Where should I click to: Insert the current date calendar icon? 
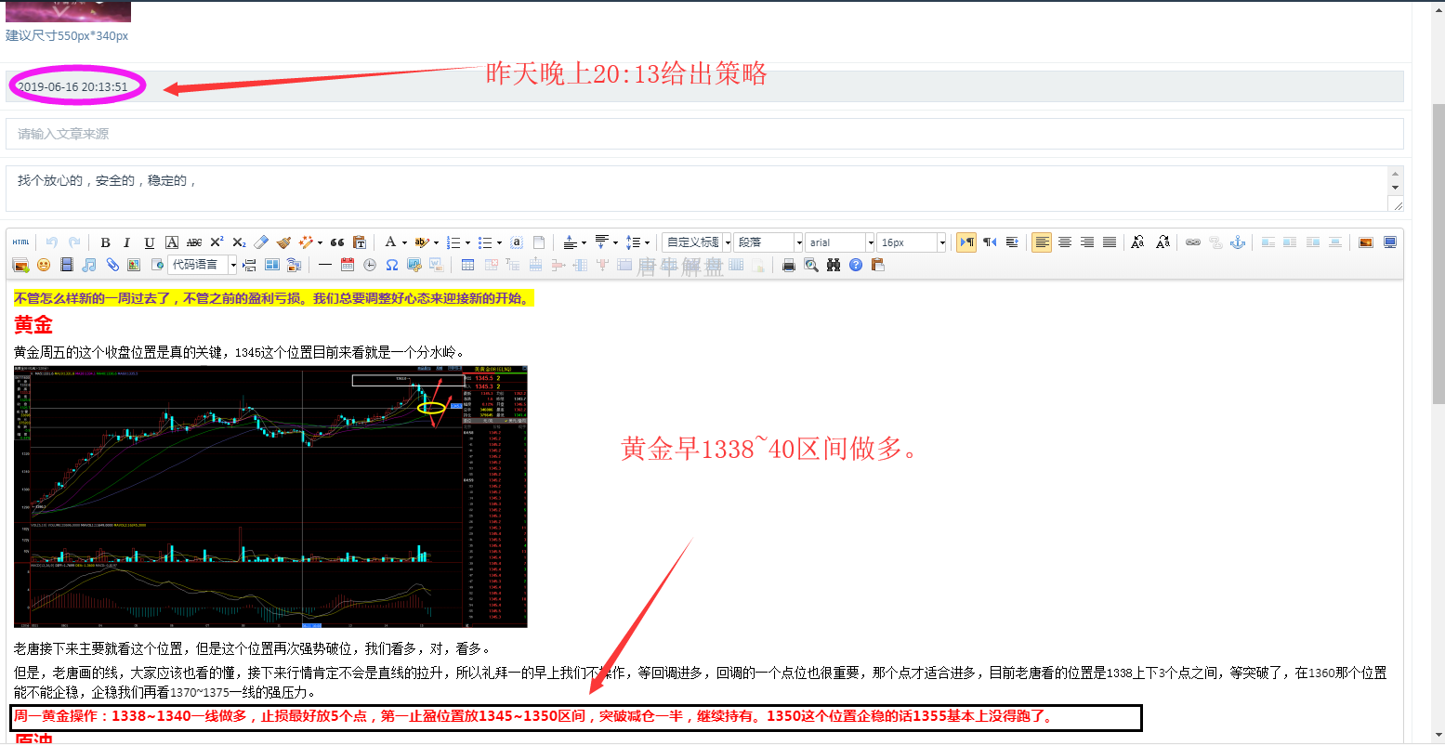347,265
